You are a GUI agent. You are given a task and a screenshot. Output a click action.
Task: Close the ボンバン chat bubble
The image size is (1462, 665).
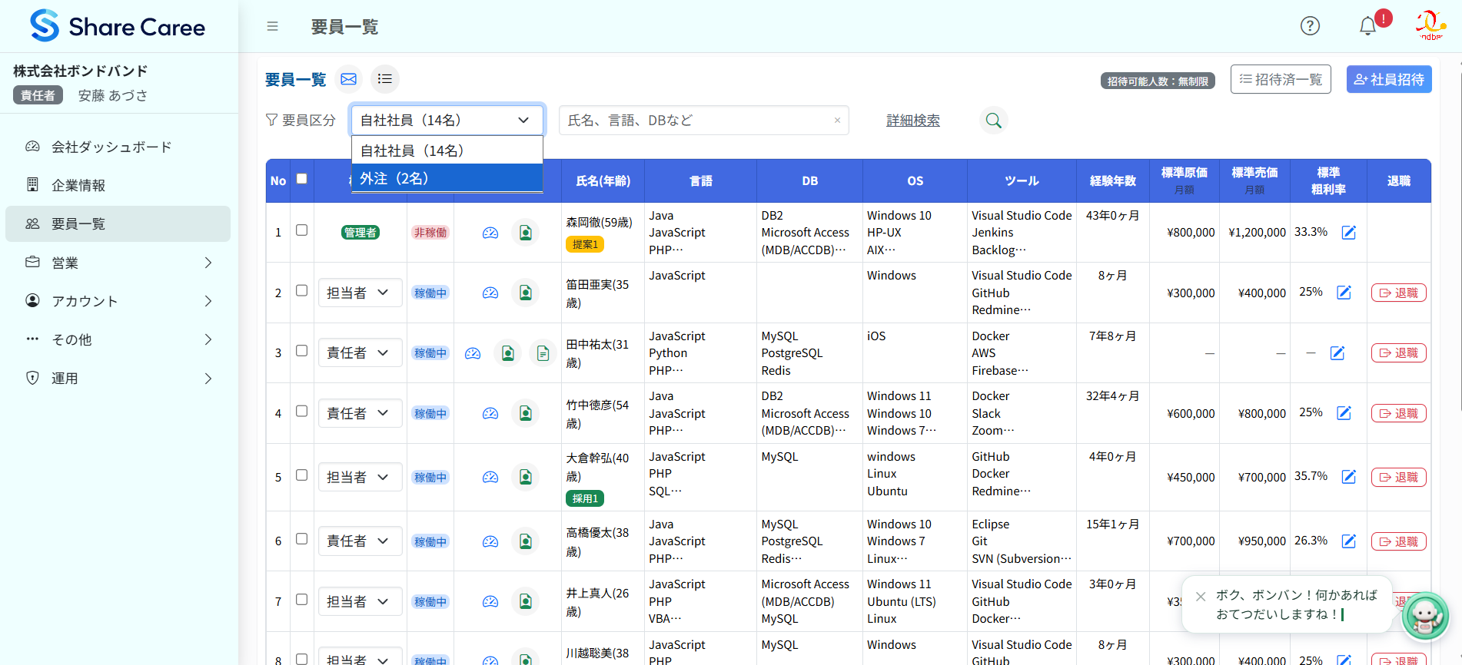[1201, 597]
